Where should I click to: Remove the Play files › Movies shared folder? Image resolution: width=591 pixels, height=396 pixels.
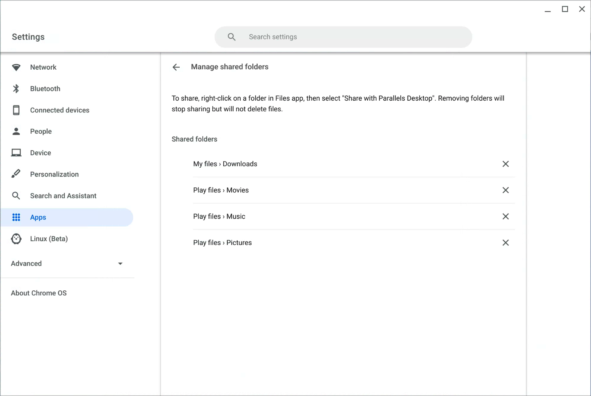click(x=505, y=190)
